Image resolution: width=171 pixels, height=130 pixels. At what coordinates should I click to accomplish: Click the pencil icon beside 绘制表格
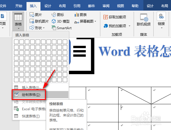point(16,94)
